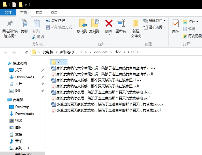Click the doc breadcrumb segment
This screenshot has height=155, width=202.
click(118, 52)
